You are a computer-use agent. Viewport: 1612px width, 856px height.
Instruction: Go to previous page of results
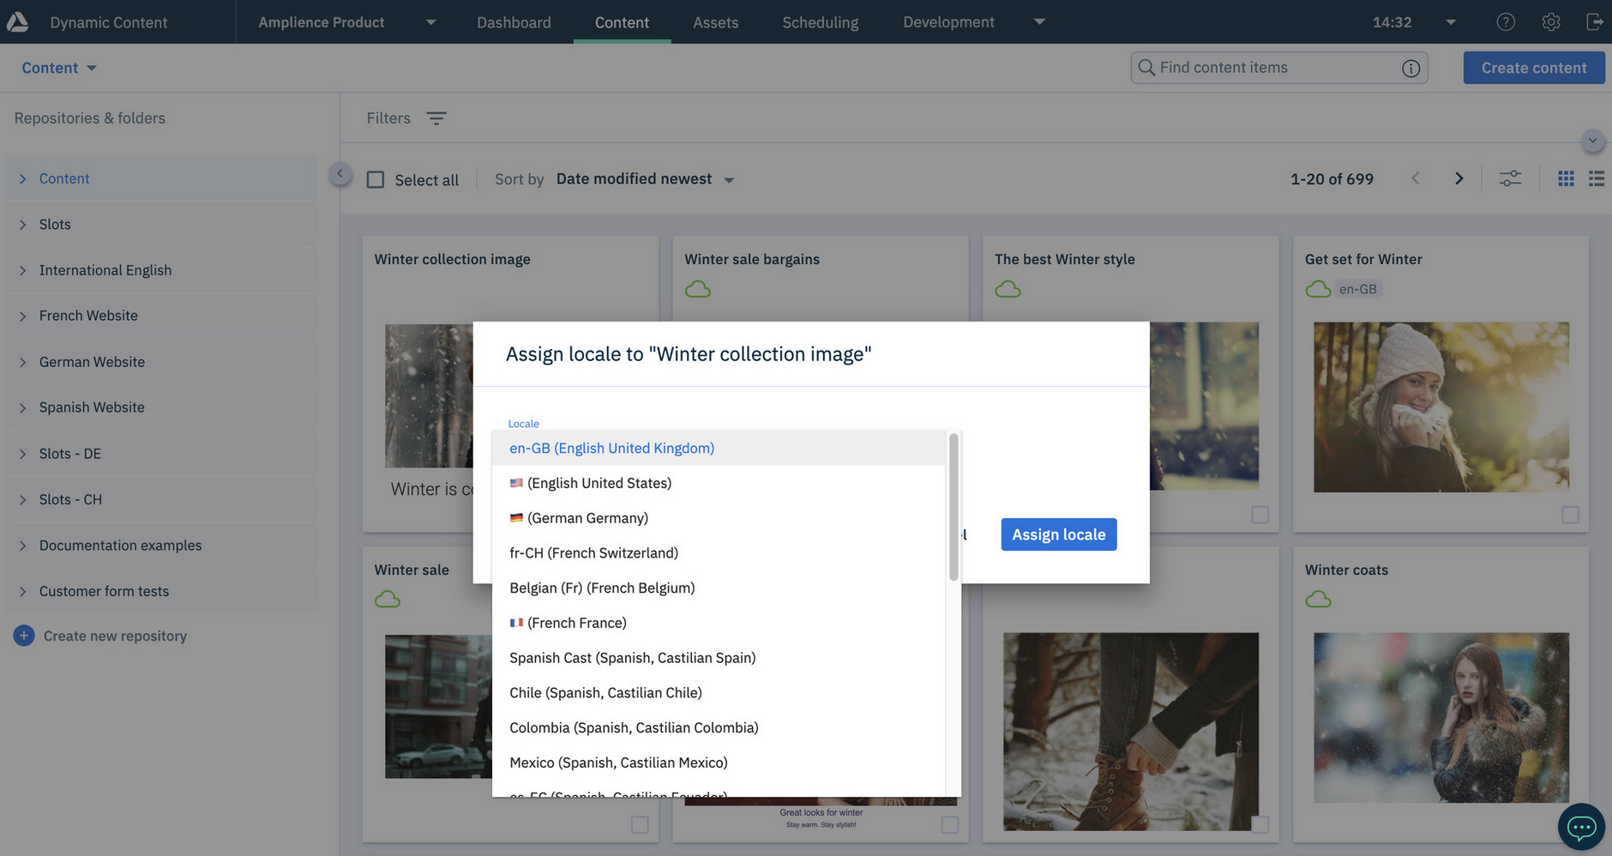1416,178
